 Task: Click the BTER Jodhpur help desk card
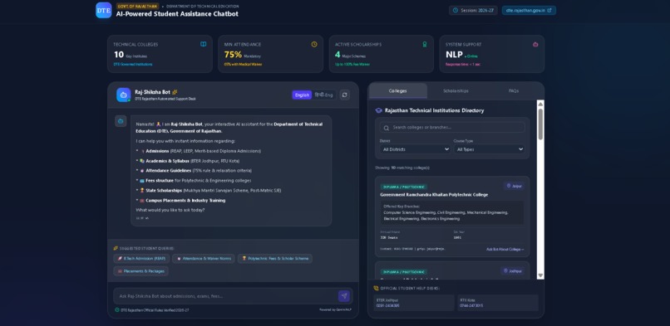414,303
